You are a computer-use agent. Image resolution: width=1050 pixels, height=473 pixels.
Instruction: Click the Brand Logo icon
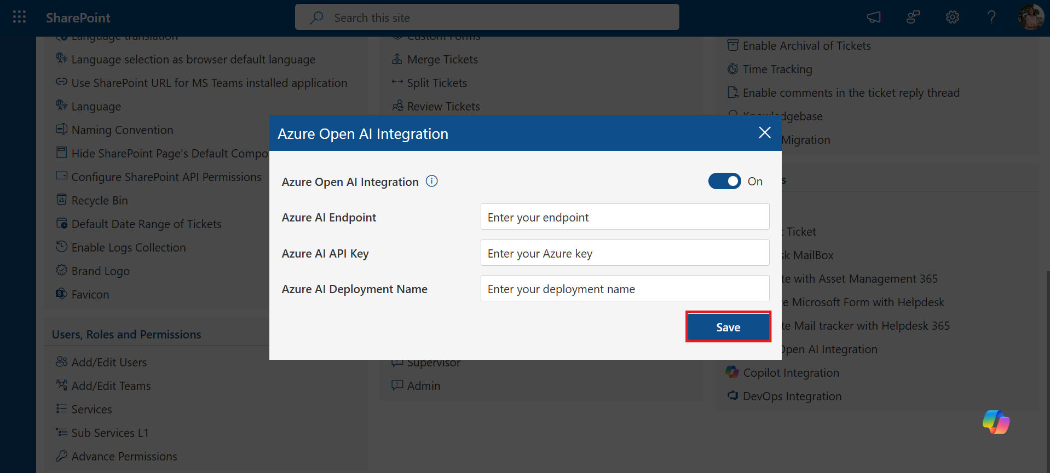61,270
